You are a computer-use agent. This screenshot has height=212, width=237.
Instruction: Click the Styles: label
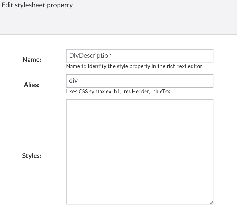coord(32,156)
